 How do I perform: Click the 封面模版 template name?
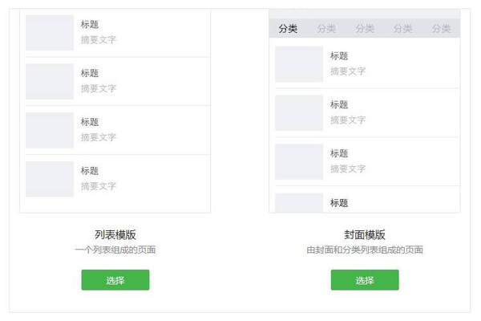[365, 235]
